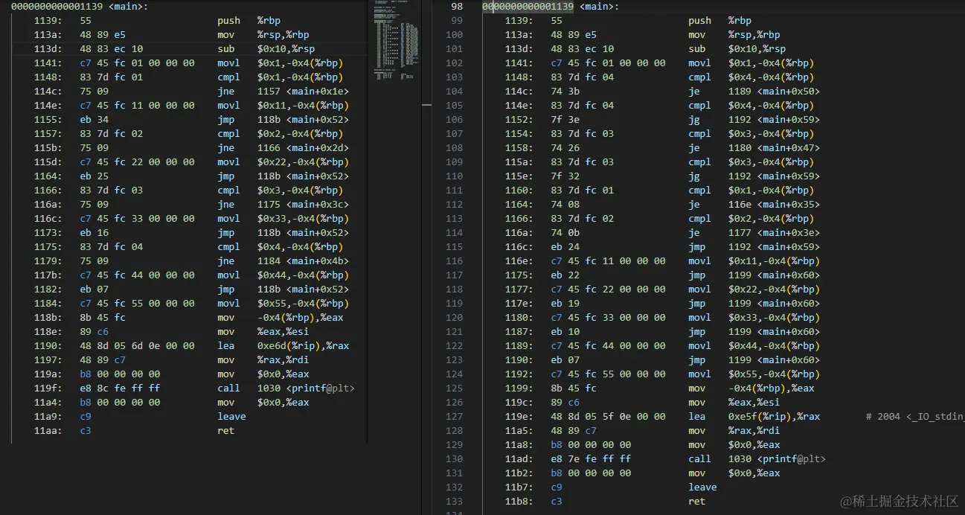Click '$0x44,-0x4(%rbp)' on right pane line 122
Image resolution: width=965 pixels, height=515 pixels.
[x=774, y=346]
